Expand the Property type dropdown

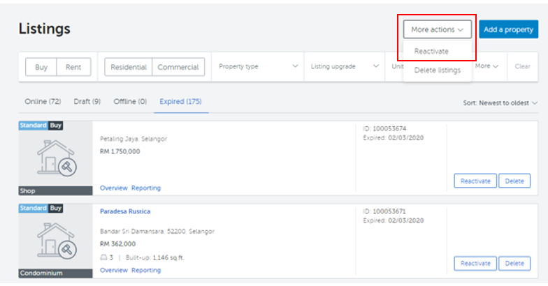258,66
